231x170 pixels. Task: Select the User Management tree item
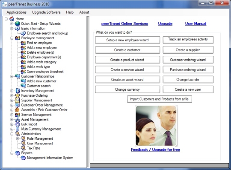click(x=40, y=143)
